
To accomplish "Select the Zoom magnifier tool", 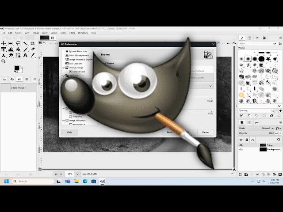I will click(4, 61).
